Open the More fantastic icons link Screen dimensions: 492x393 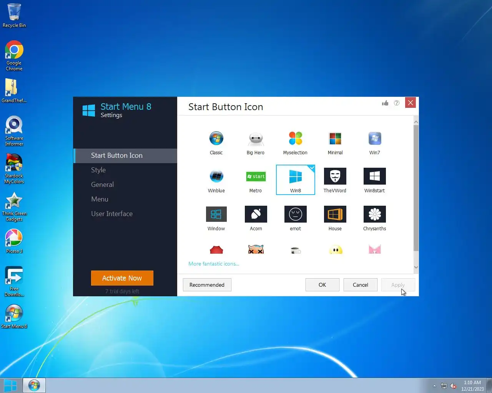[214, 264]
